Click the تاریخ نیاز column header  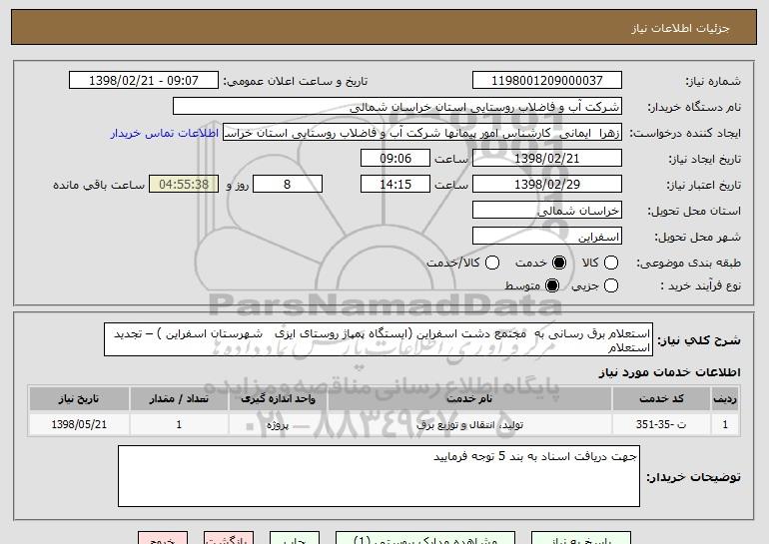[79, 399]
